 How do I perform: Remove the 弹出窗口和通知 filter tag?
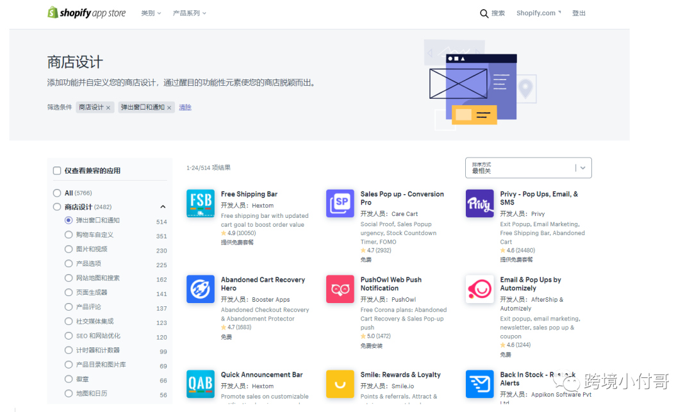point(169,108)
